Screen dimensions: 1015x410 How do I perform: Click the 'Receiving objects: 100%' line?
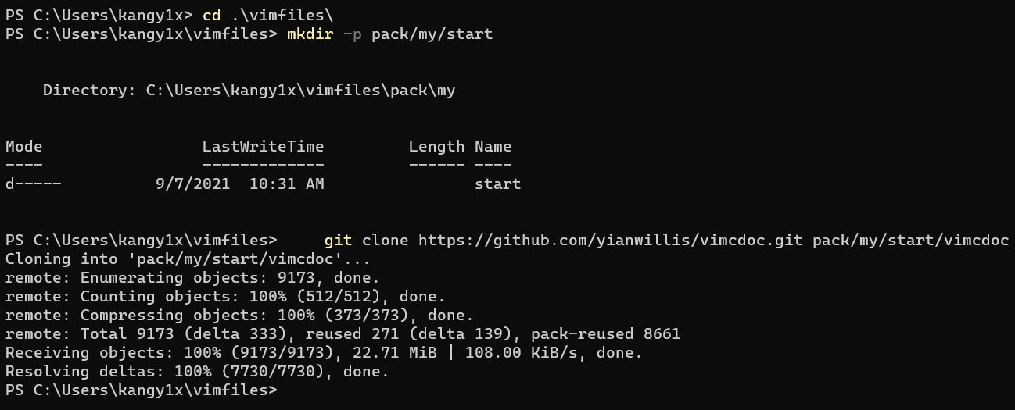[x=324, y=352]
